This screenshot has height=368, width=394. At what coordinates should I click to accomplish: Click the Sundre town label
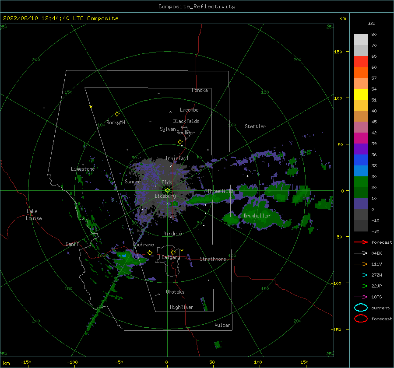(x=133, y=181)
